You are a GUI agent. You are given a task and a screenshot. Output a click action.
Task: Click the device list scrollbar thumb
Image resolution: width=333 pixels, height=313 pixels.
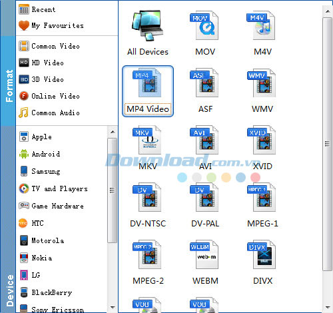113,190
